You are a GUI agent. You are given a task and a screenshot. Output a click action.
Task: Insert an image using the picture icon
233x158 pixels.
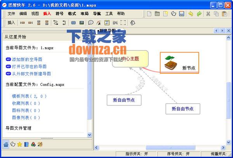82,23
